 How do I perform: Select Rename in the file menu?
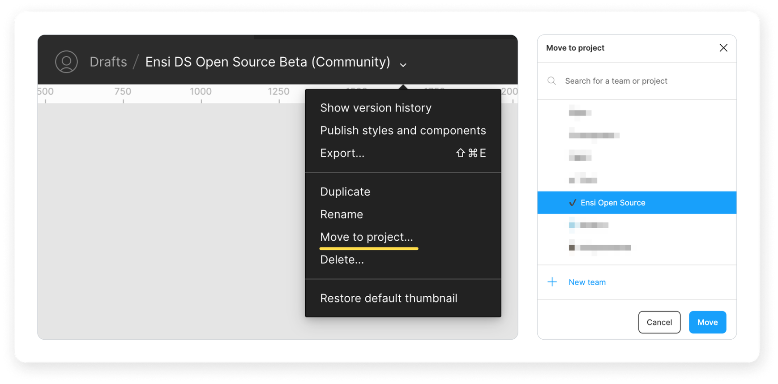(341, 214)
